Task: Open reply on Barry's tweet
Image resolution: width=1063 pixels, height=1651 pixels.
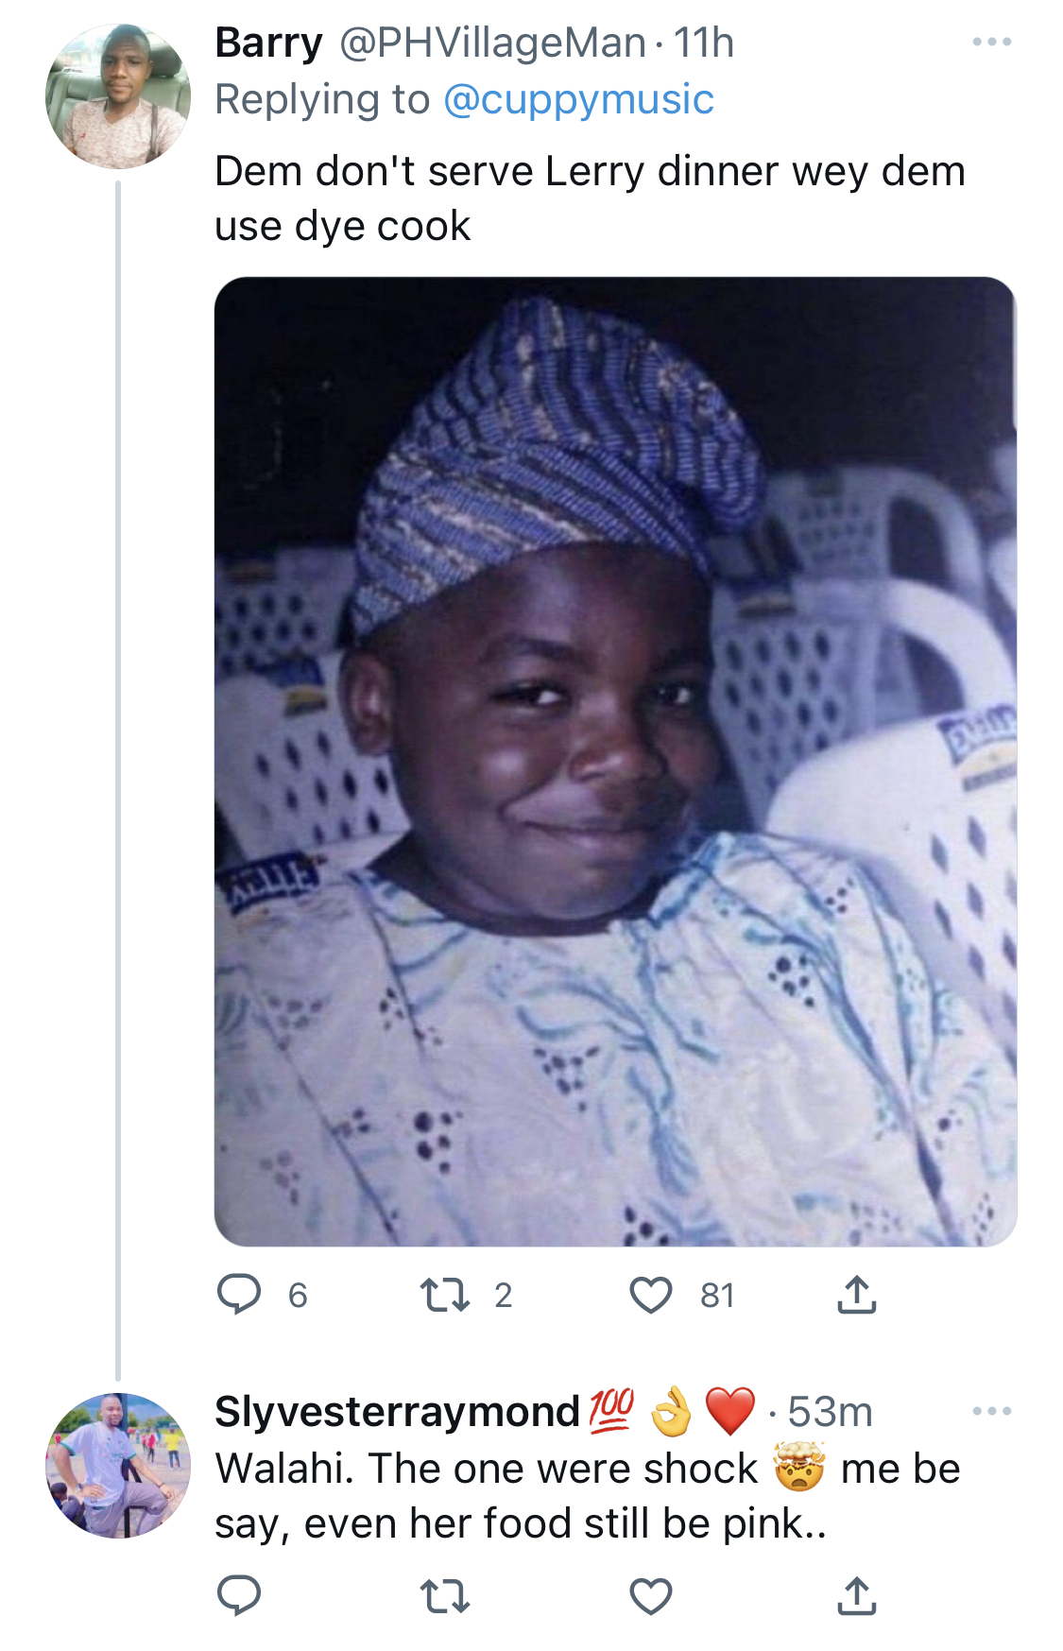Action: [239, 1295]
